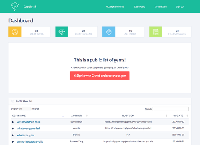Viewport: 200px width, 145px height.
Task: Open Create Gem in the navigation
Action: click(161, 7)
